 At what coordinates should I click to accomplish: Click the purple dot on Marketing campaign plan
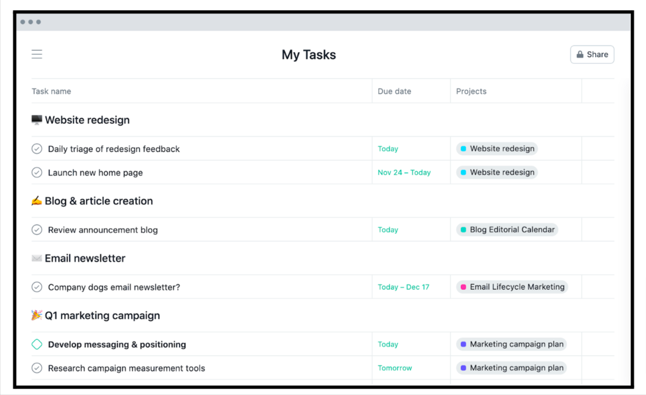(464, 344)
